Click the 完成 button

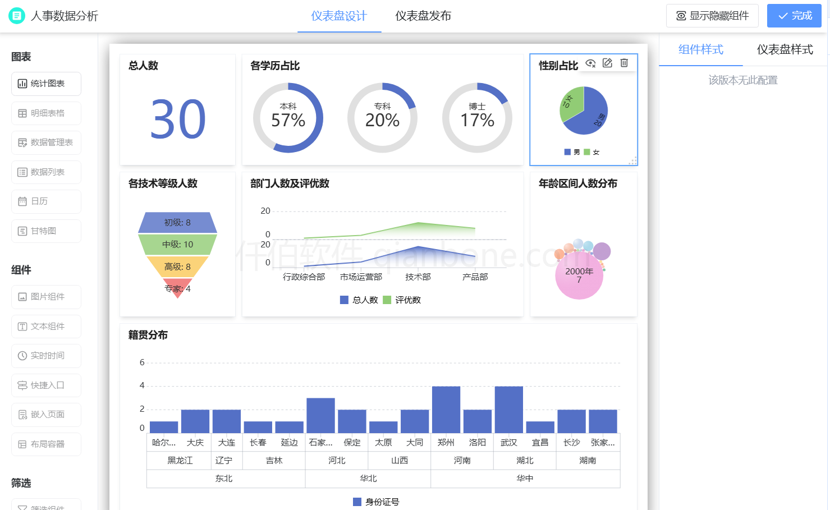pyautogui.click(x=794, y=16)
